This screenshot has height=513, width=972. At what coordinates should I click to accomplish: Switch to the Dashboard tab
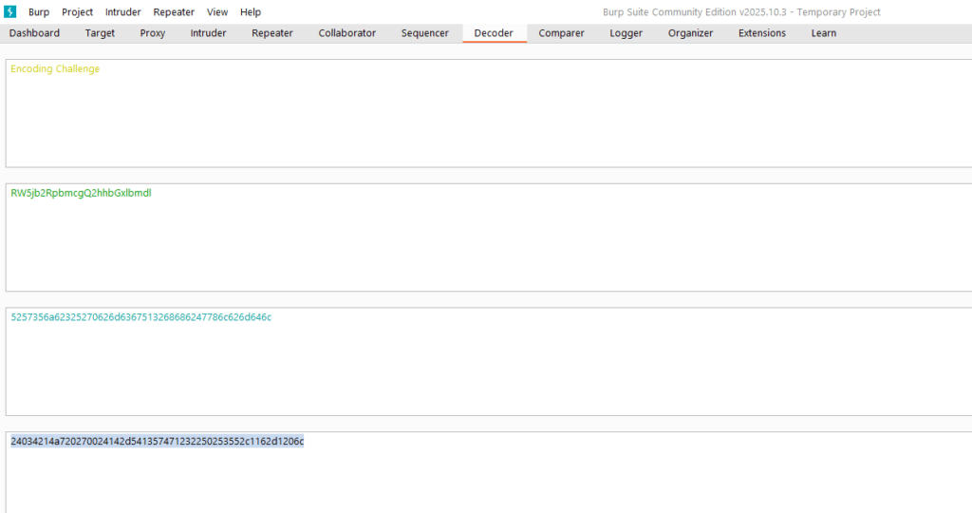(35, 33)
